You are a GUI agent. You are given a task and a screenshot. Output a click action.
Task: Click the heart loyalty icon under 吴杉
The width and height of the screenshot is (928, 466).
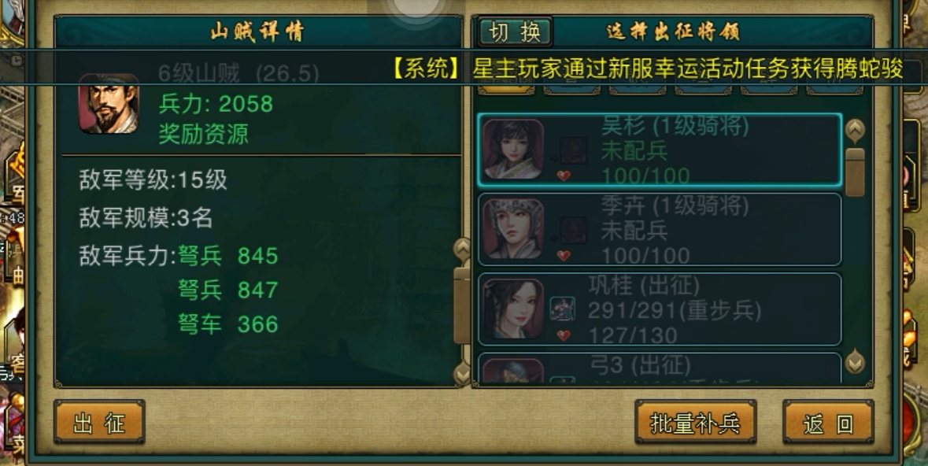click(x=564, y=176)
